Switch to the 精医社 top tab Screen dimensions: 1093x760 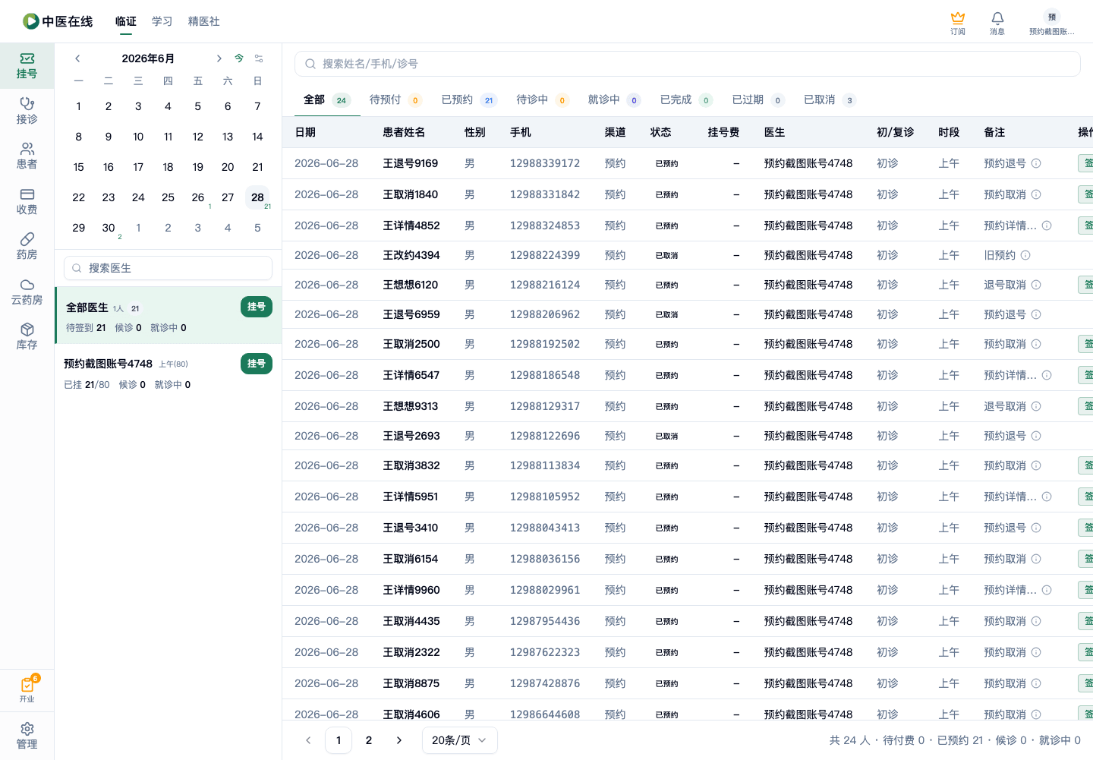(x=204, y=21)
